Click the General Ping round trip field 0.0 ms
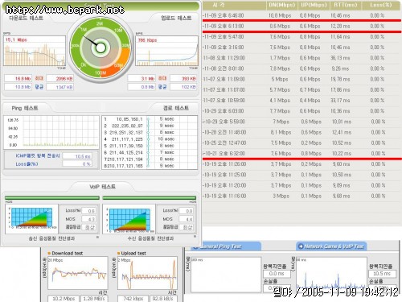This screenshot has width=402, height=302. tap(277, 274)
